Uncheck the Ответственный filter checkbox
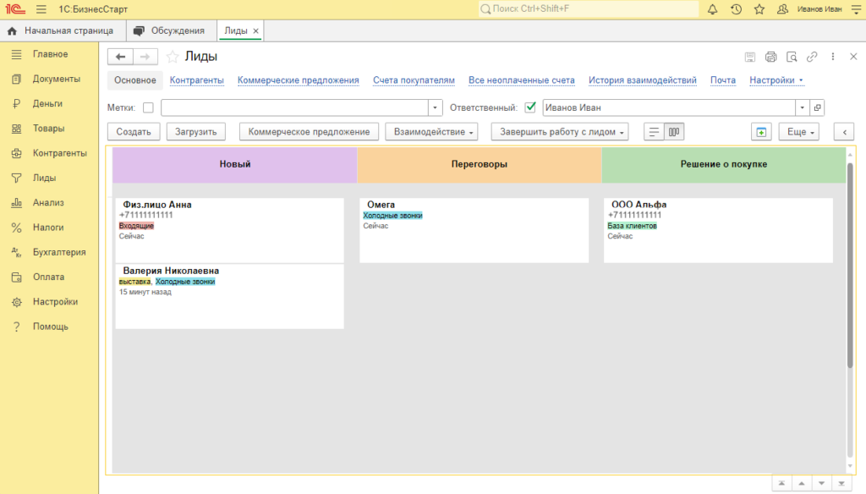Image resolution: width=866 pixels, height=494 pixels. click(x=530, y=107)
